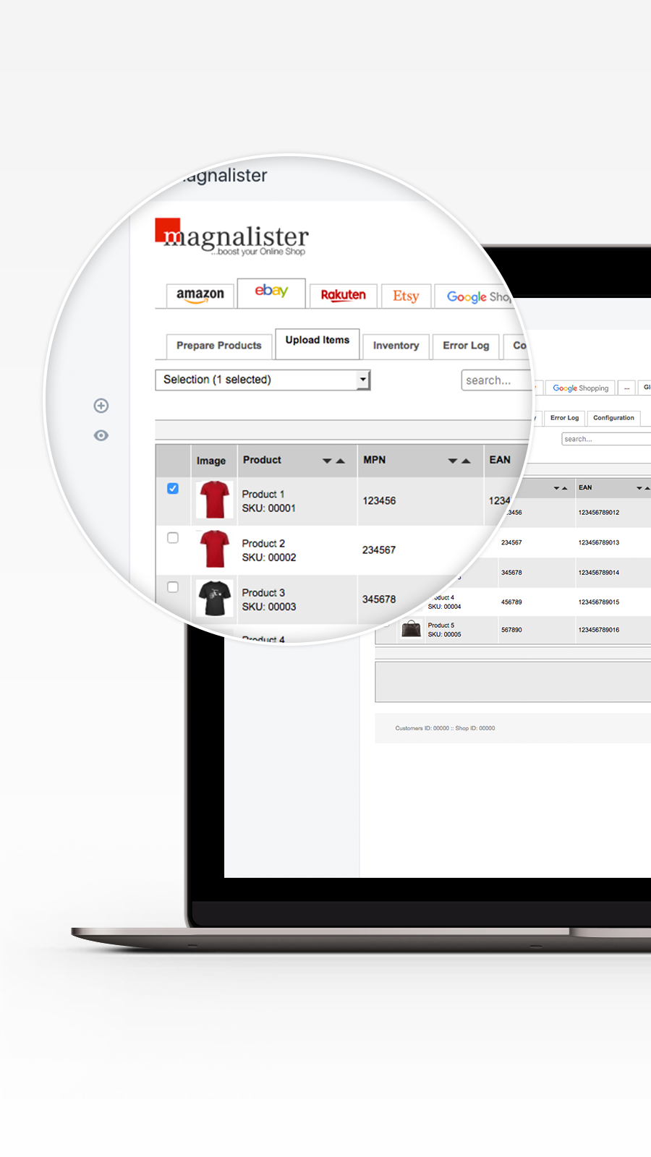
Task: Click Product 1 red t-shirt thumbnail
Action: (x=215, y=500)
